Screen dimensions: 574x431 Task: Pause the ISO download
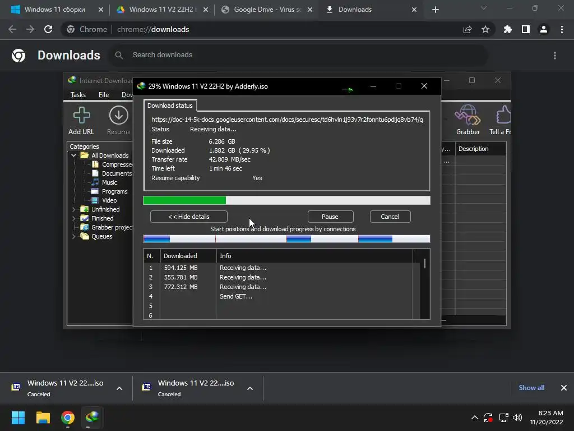330,217
